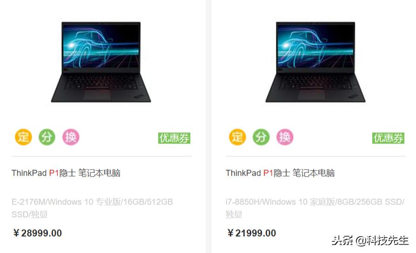Image resolution: width=416 pixels, height=253 pixels.
Task: Click the i7-8850H specification description text
Action: click(315, 208)
